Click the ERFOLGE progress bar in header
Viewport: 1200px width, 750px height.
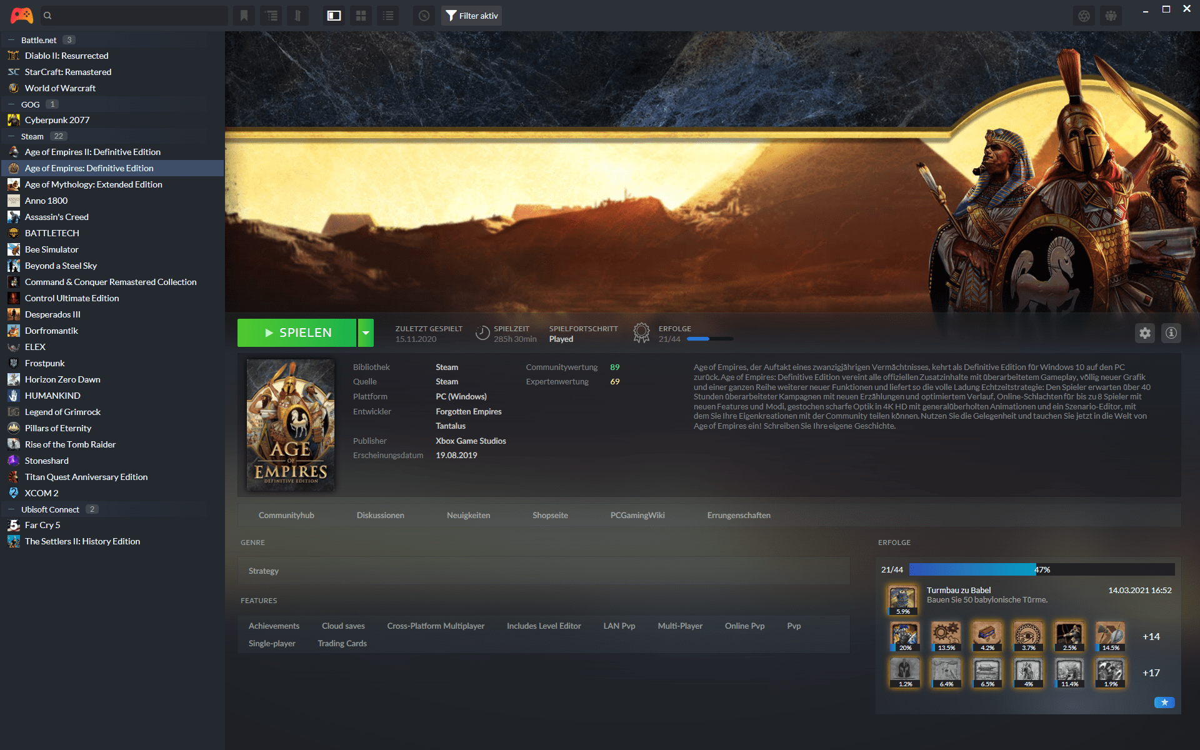pos(710,339)
